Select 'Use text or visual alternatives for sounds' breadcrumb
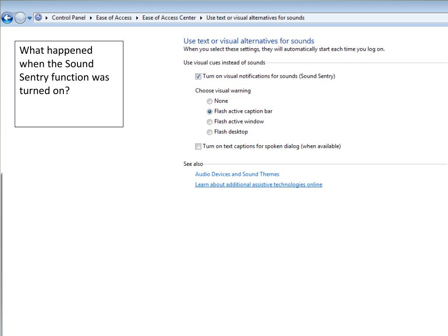This screenshot has width=448, height=336. click(255, 17)
